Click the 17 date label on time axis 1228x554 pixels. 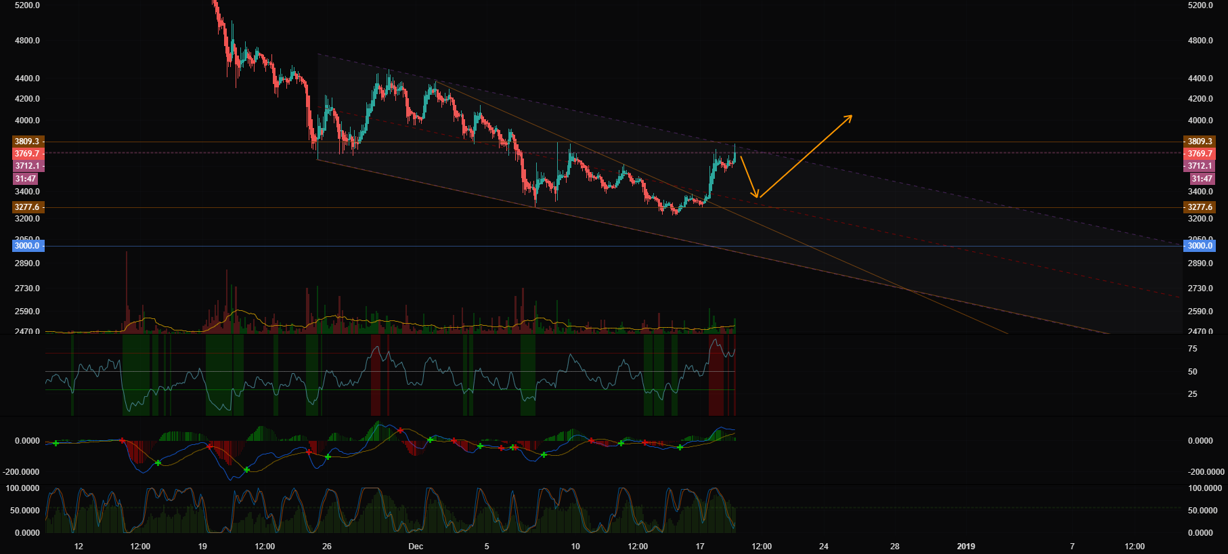coord(700,547)
